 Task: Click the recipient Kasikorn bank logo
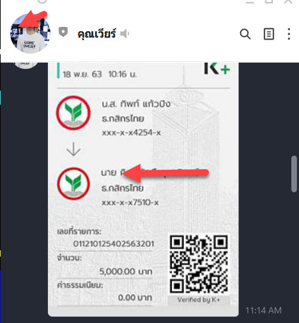[x=73, y=183]
